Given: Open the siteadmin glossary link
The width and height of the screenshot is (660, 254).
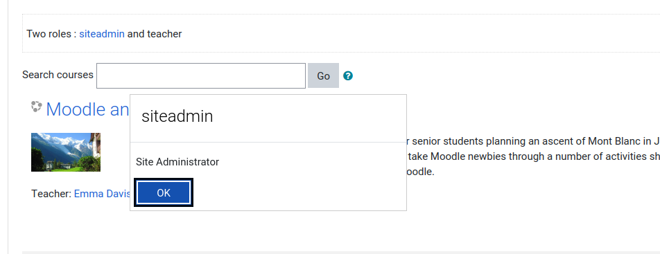Looking at the screenshot, I should (102, 34).
